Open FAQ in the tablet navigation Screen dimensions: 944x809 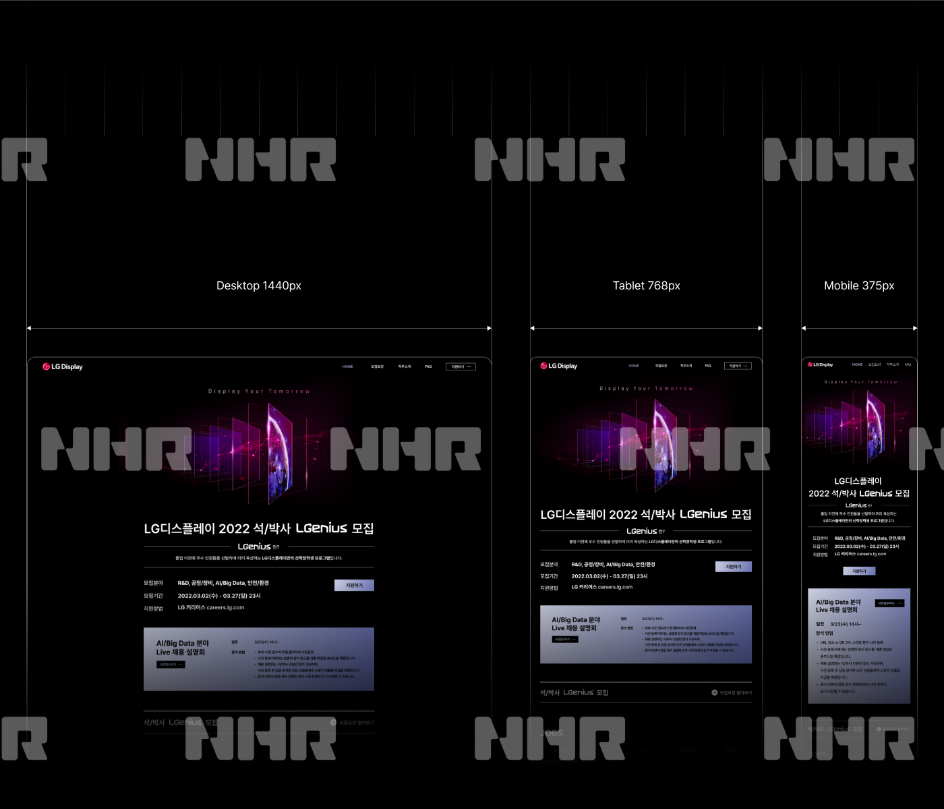point(708,366)
